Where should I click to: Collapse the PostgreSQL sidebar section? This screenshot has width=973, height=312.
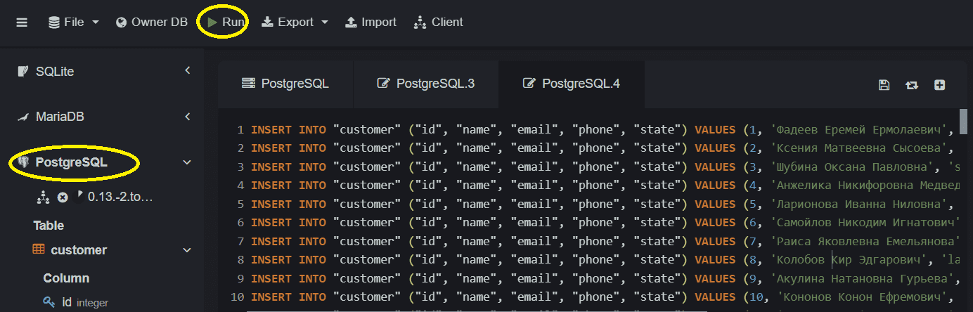click(187, 162)
